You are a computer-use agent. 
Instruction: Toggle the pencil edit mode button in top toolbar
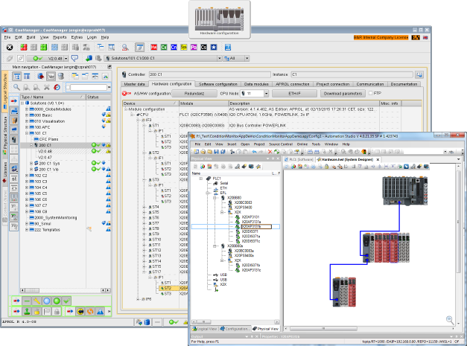point(139,48)
